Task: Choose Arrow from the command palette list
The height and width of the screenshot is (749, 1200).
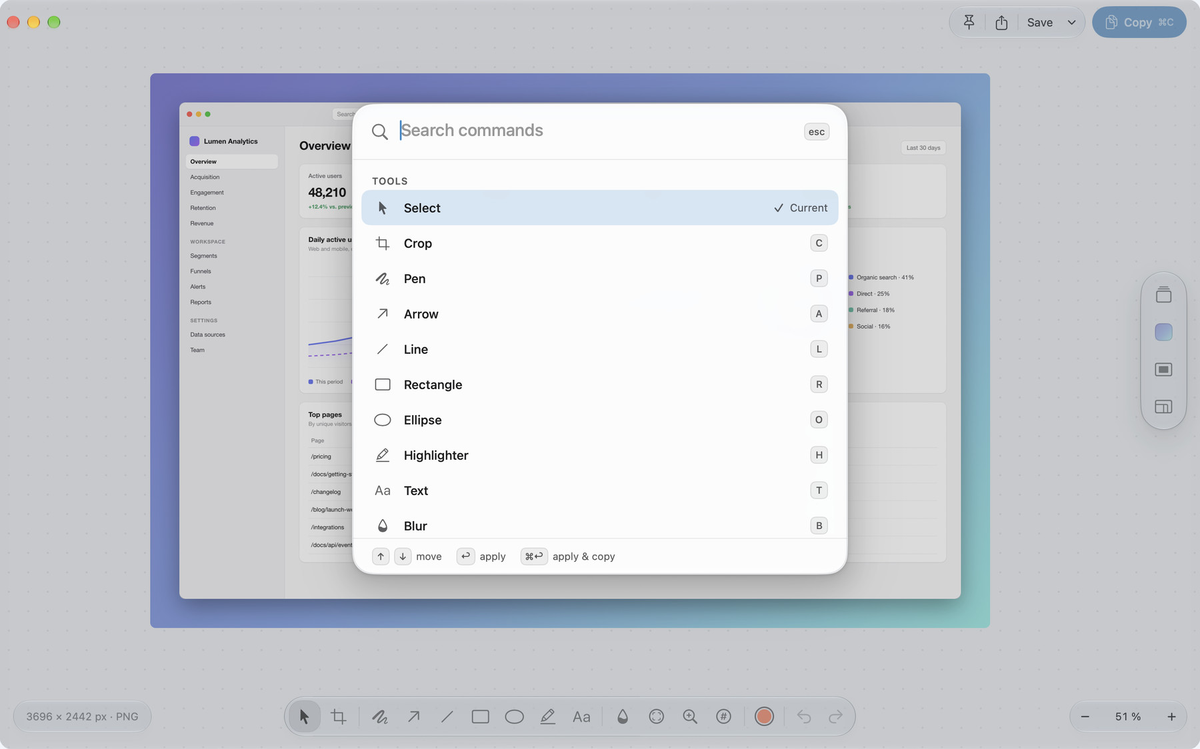Action: [x=599, y=314]
